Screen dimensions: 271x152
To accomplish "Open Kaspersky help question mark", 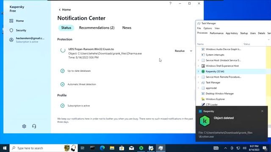I will coord(170,3).
